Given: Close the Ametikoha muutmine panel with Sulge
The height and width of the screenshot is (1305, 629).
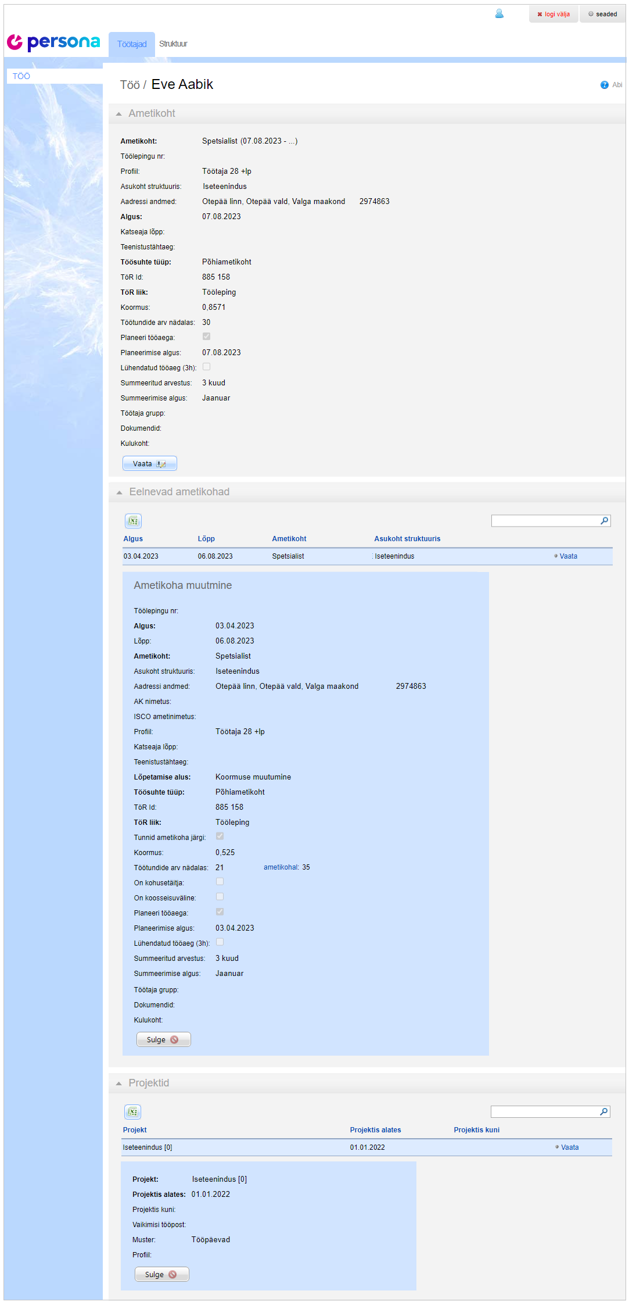Looking at the screenshot, I should (x=163, y=1039).
